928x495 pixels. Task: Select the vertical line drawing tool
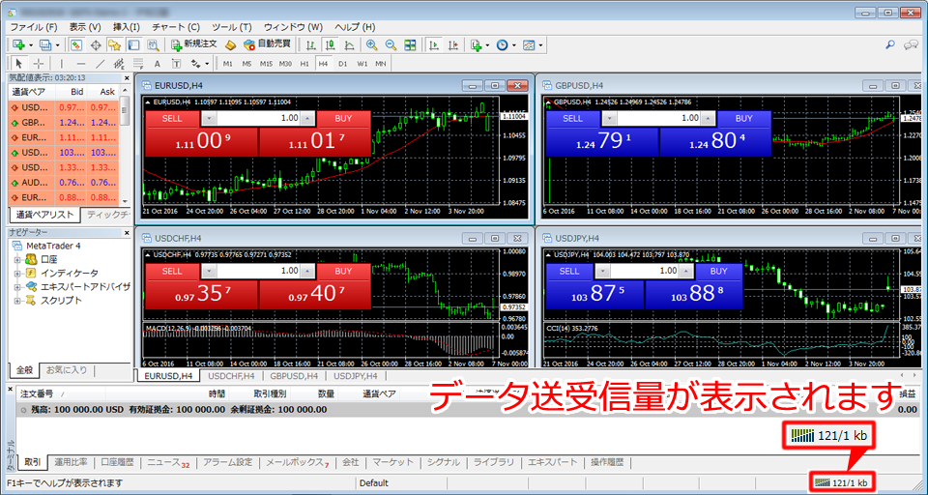pos(62,64)
